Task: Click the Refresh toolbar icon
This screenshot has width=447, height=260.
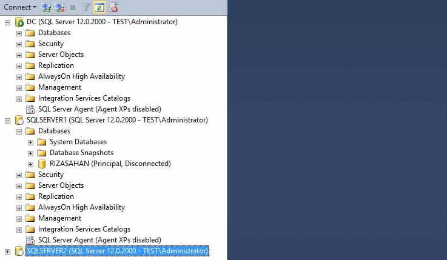Action: click(x=99, y=7)
